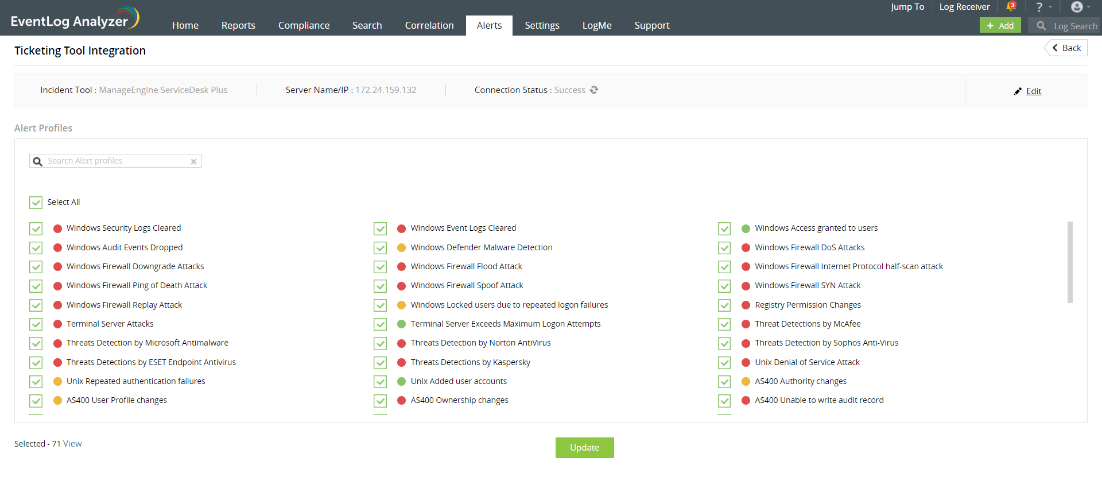Open the View link for selected profiles
Screen dimensions: 1102x504
pos(72,444)
